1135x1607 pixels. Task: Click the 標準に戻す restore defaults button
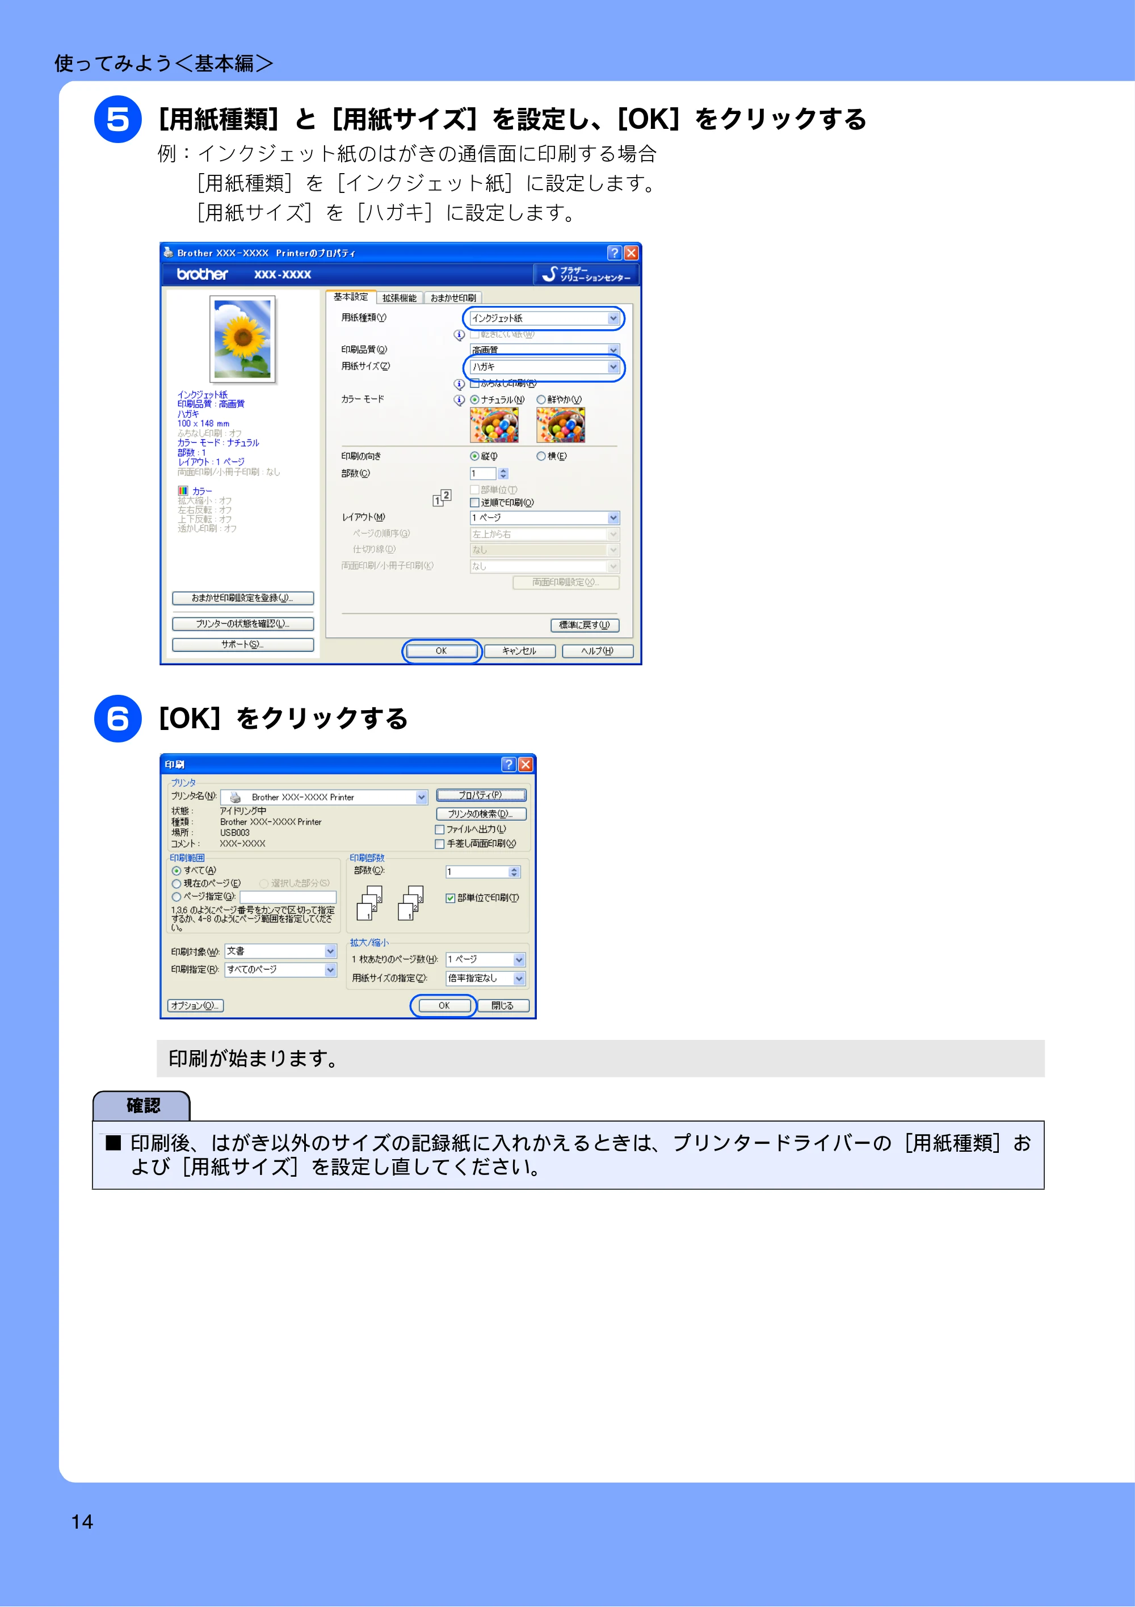point(585,625)
